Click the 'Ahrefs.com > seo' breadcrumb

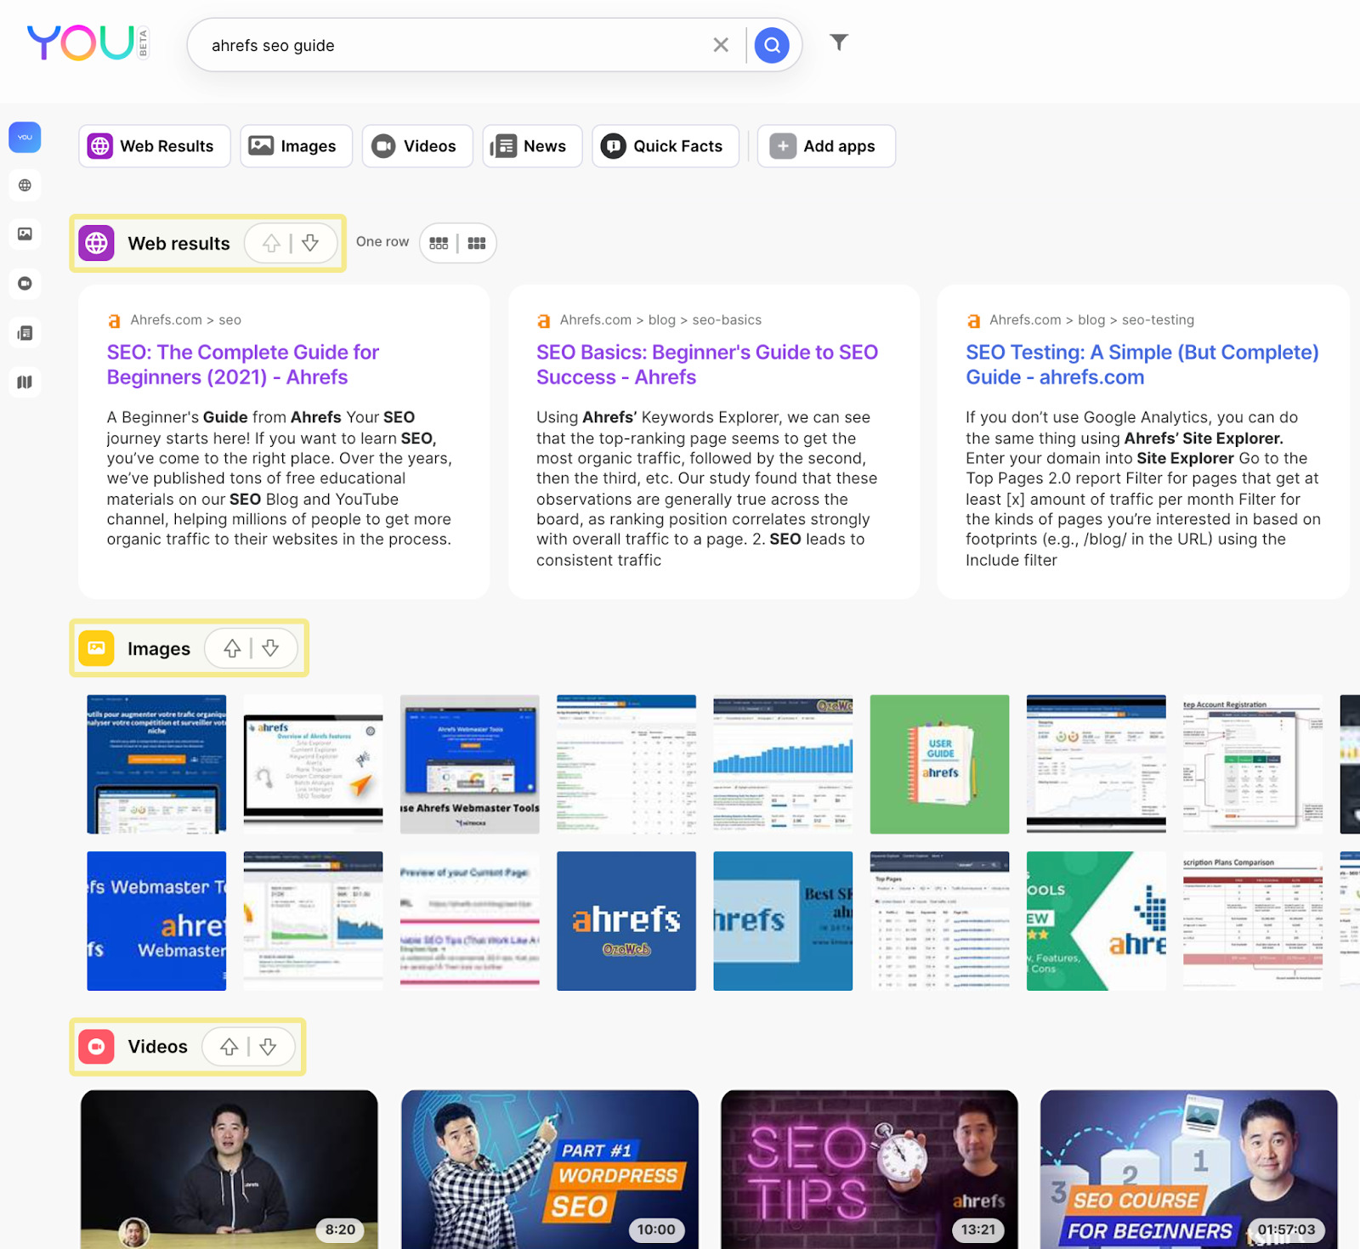[x=186, y=319]
